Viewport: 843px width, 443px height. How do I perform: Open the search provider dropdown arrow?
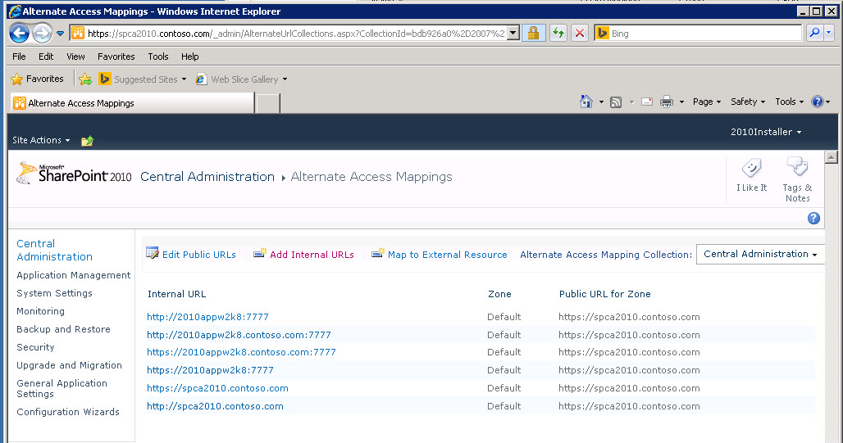pyautogui.click(x=828, y=34)
